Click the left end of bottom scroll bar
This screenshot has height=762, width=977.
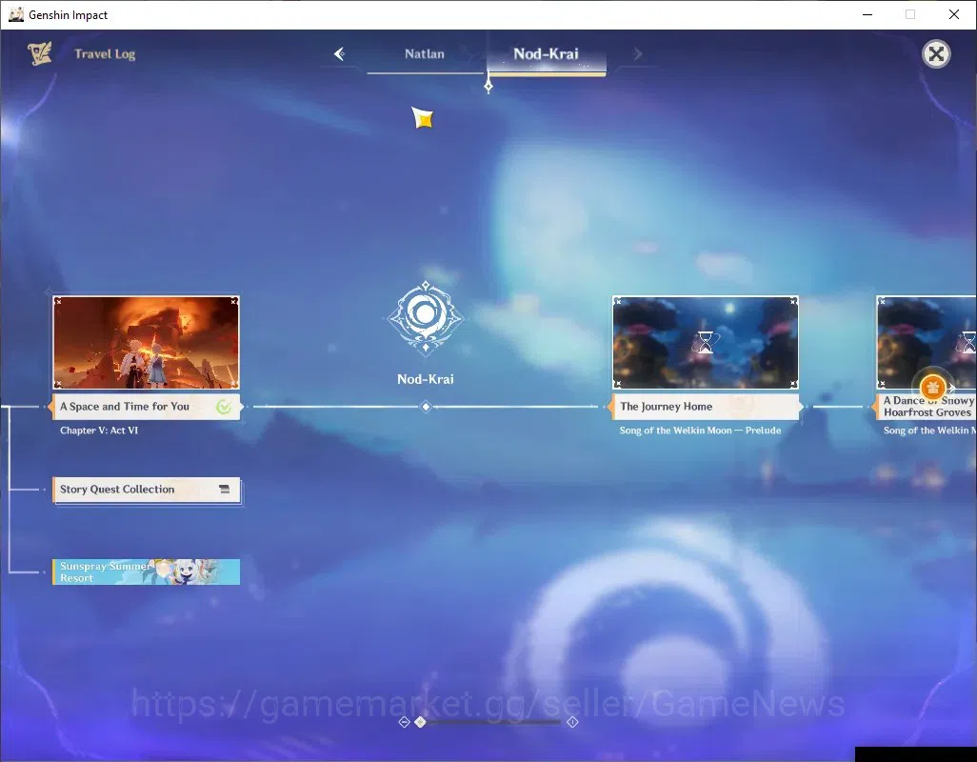pyautogui.click(x=404, y=722)
